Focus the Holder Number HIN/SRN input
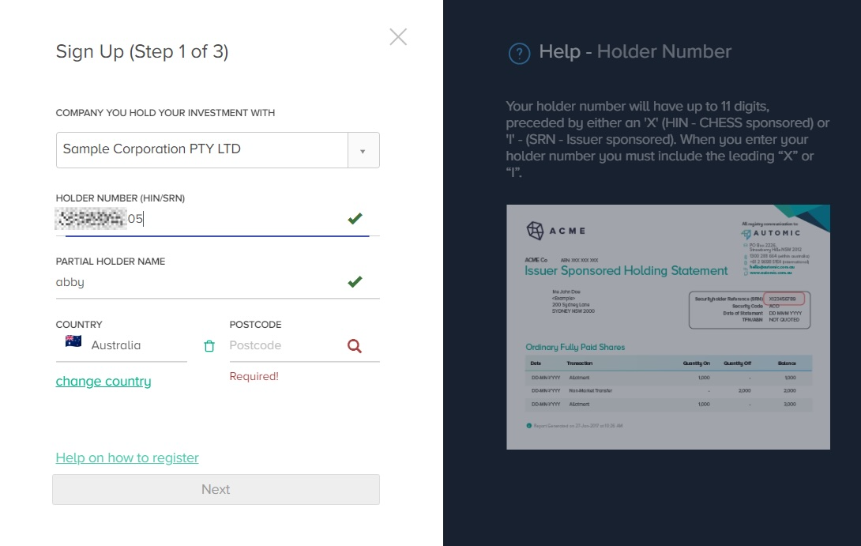Screen dimensions: 861x546 217,219
